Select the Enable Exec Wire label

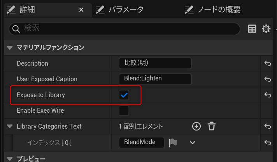40,110
